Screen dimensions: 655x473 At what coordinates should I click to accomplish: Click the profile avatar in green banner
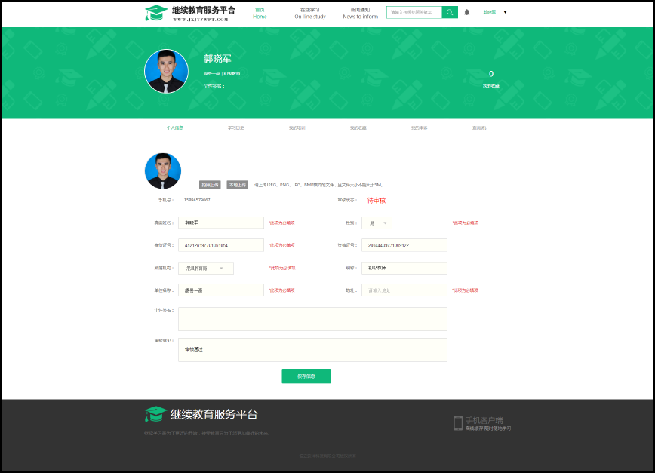click(166, 71)
